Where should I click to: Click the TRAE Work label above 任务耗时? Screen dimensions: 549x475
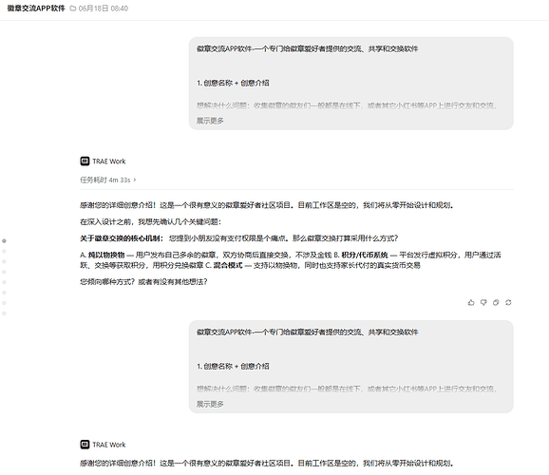(x=109, y=161)
